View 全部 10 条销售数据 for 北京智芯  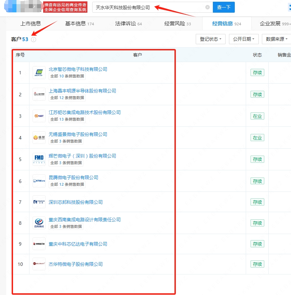(67, 76)
